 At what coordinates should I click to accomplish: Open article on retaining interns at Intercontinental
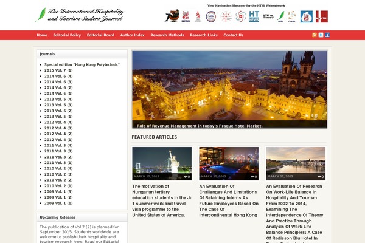coord(229,200)
